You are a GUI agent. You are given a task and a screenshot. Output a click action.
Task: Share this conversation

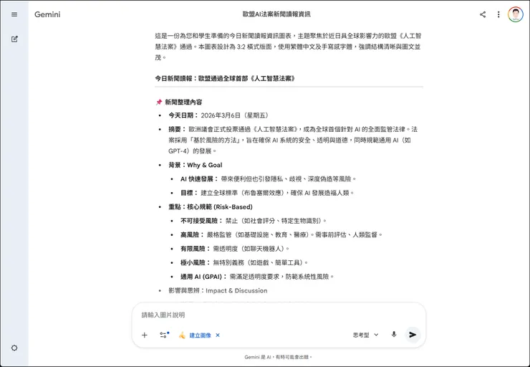483,14
